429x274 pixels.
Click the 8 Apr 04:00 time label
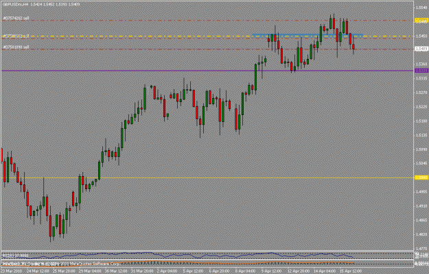click(x=247, y=271)
